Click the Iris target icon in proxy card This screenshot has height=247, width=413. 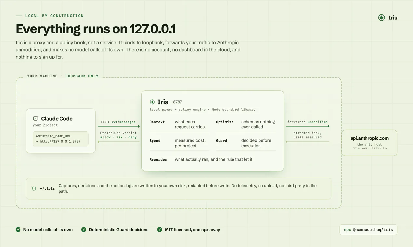[152, 102]
